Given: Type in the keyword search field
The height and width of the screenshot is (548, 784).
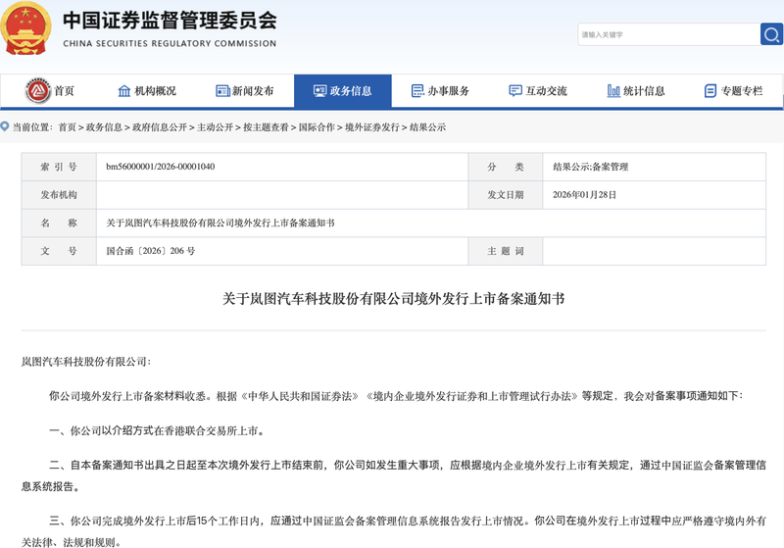Looking at the screenshot, I should click(666, 34).
